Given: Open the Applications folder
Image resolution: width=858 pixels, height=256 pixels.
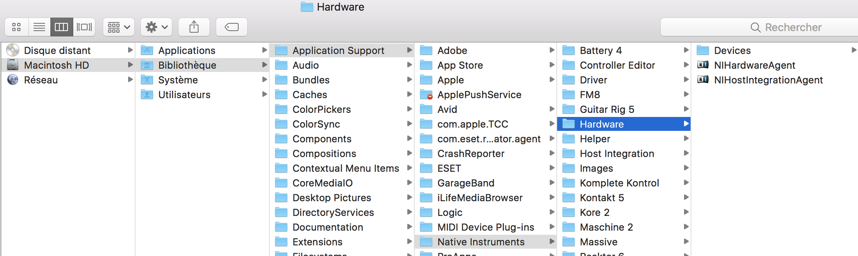Looking at the screenshot, I should click(202, 50).
